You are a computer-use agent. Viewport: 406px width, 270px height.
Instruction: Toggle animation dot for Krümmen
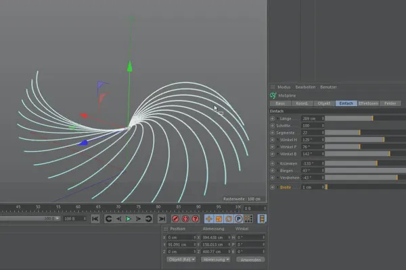[272, 163]
